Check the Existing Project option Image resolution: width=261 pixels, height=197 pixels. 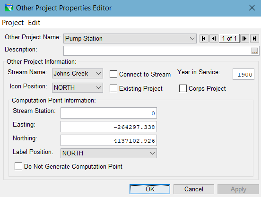click(x=113, y=88)
